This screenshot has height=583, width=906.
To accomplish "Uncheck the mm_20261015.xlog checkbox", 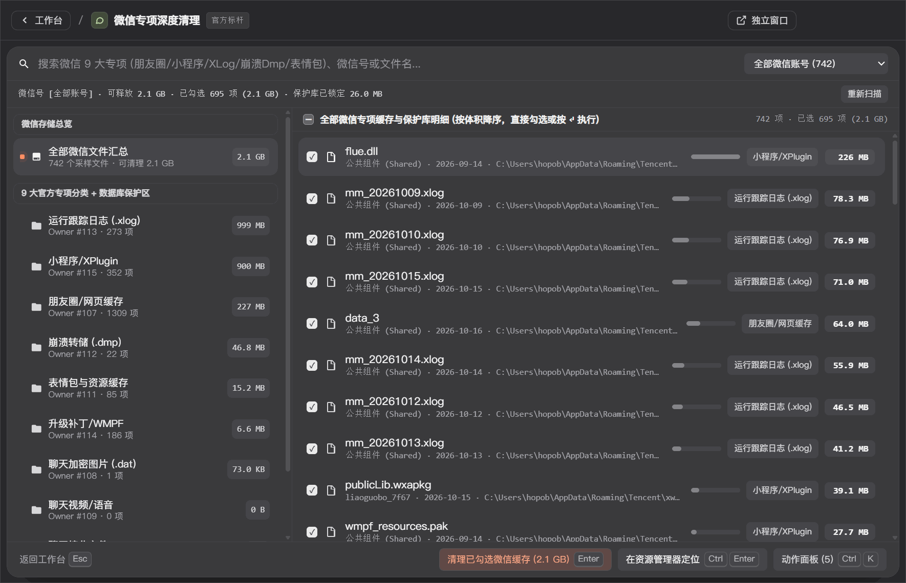I will pyautogui.click(x=312, y=282).
